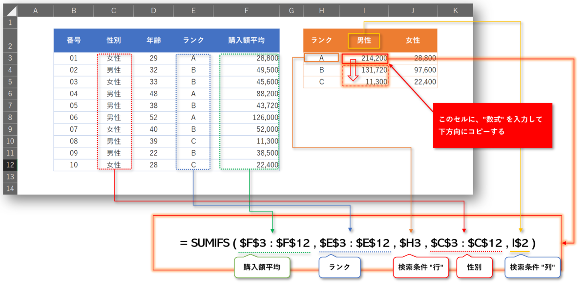Select row 2 header
The height and width of the screenshot is (288, 586).
coord(10,41)
